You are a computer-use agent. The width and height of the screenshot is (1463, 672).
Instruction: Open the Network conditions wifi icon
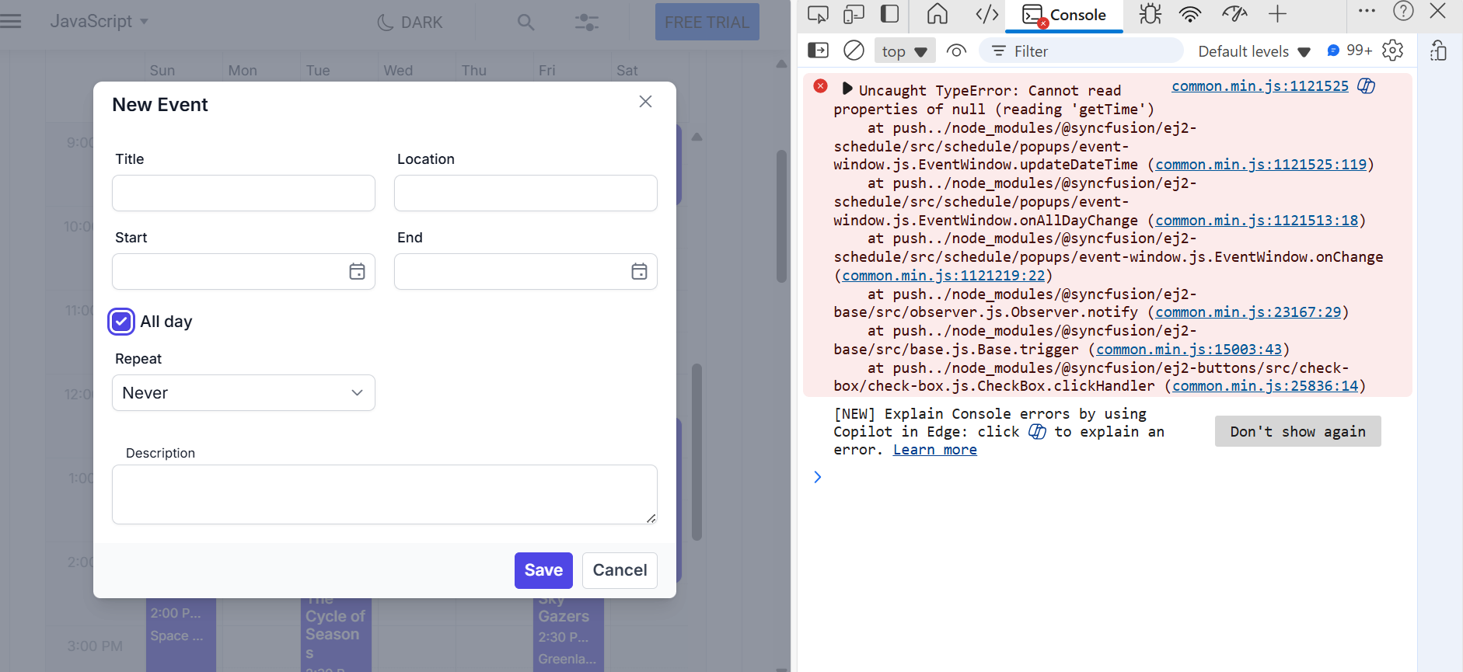point(1190,14)
